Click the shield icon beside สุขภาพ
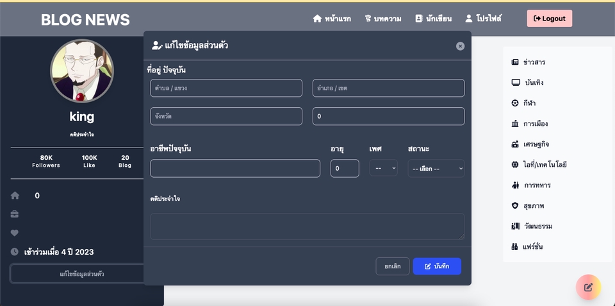 515,205
